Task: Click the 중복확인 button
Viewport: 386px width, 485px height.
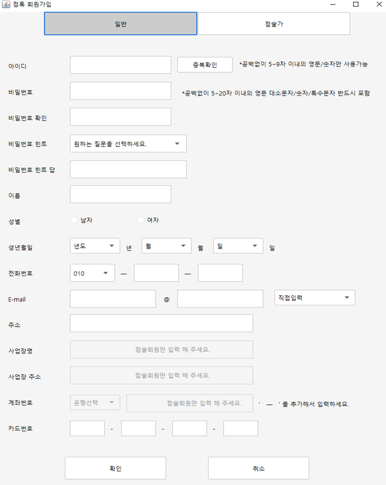Action: pos(205,65)
